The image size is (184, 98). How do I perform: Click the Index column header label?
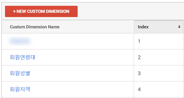click(x=143, y=27)
